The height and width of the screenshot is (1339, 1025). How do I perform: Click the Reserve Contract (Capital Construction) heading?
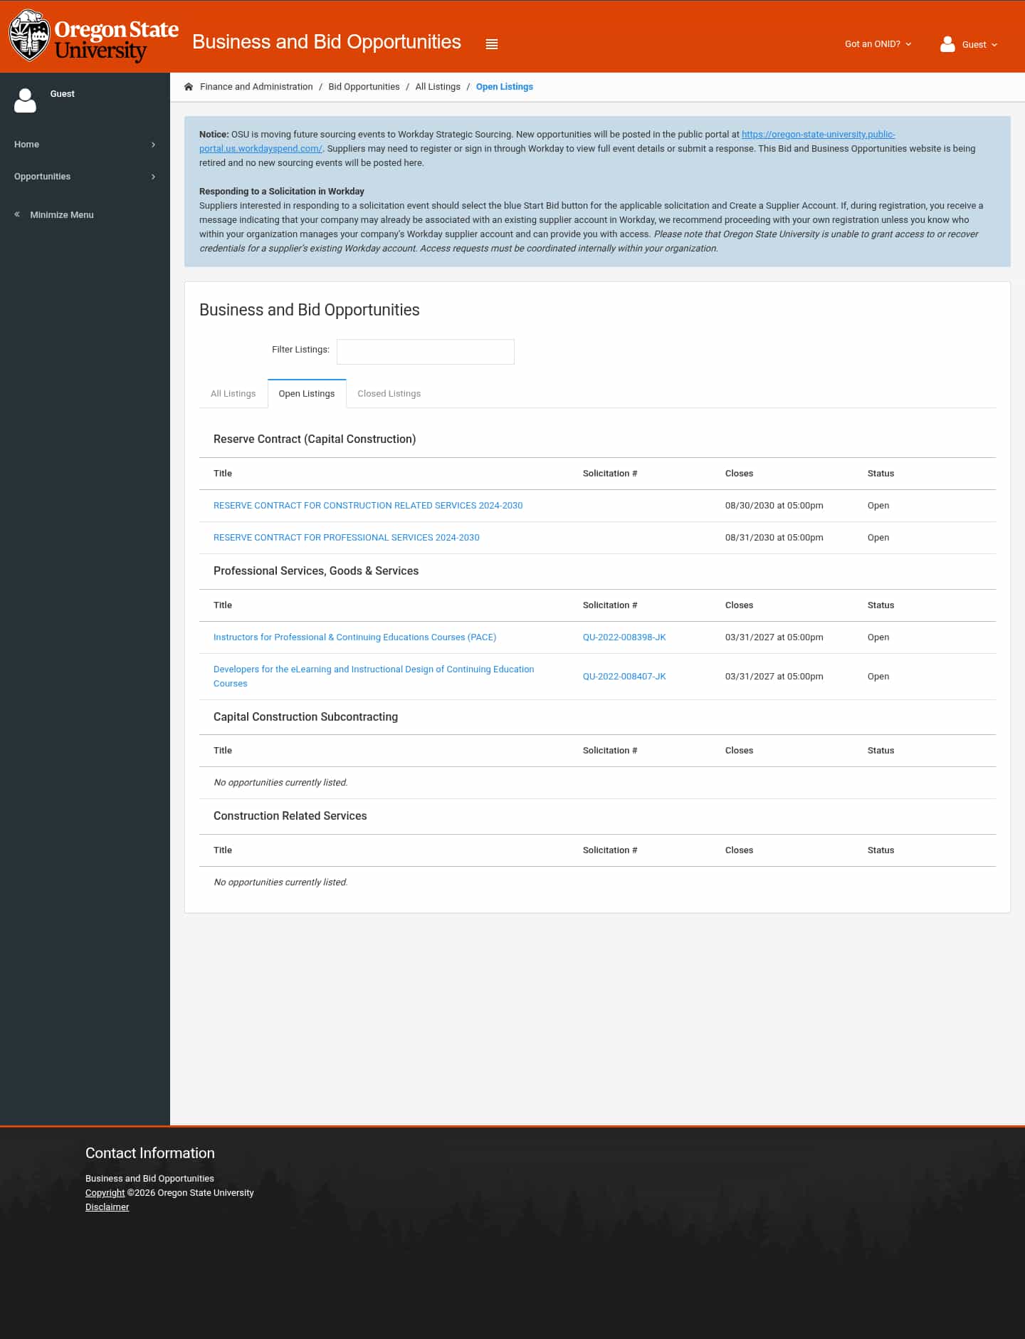[x=315, y=439]
